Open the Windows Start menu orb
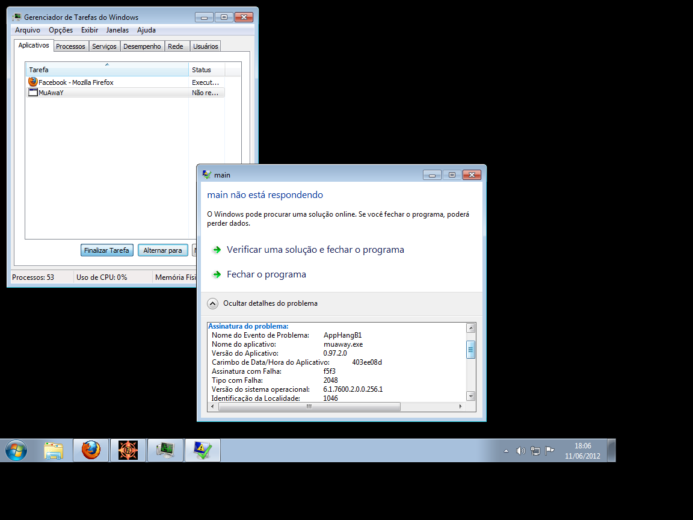Image resolution: width=693 pixels, height=520 pixels. click(x=16, y=450)
